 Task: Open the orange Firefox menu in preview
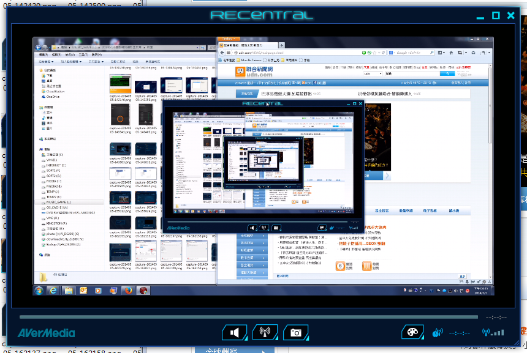pyautogui.click(x=229, y=39)
